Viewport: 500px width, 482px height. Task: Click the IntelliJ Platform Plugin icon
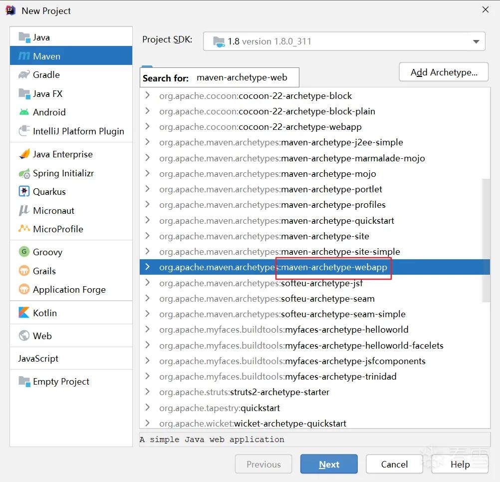click(24, 131)
